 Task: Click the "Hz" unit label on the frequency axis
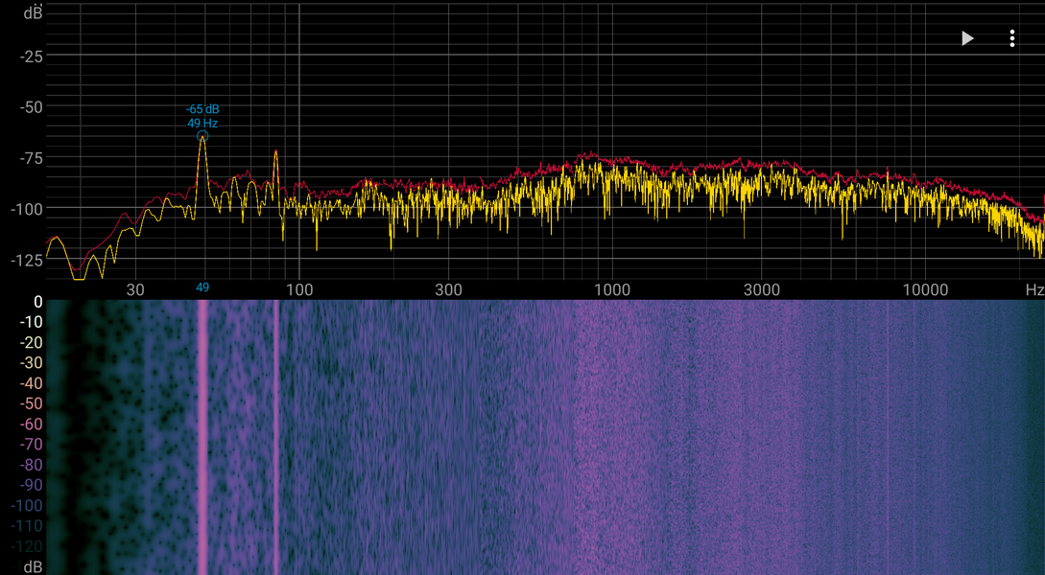click(1035, 289)
